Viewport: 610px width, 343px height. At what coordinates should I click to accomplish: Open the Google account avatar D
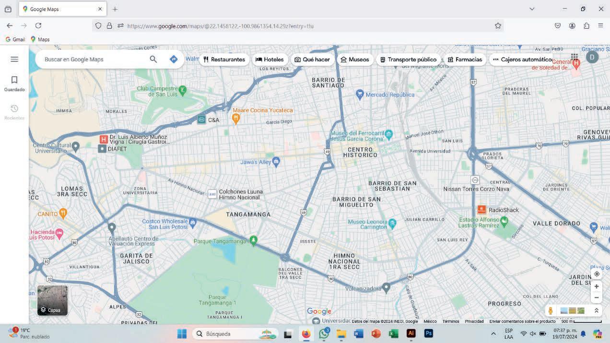(592, 58)
